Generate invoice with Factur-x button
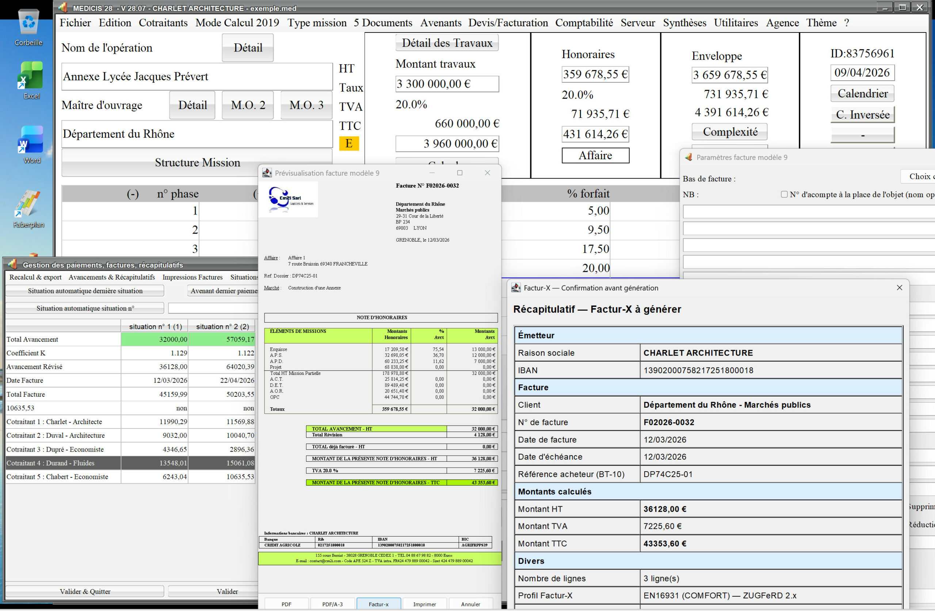 [379, 604]
